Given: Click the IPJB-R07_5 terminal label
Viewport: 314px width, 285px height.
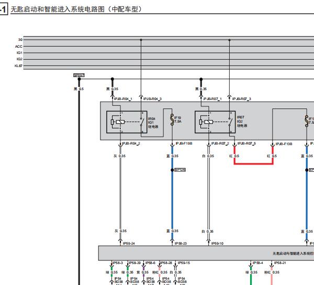Looking at the screenshot, I should (x=246, y=144).
